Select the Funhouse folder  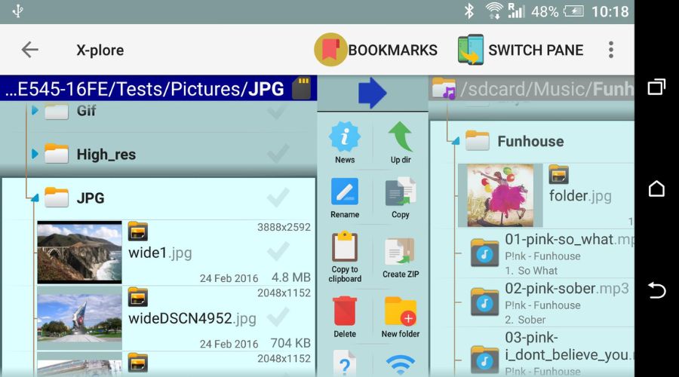(x=532, y=142)
